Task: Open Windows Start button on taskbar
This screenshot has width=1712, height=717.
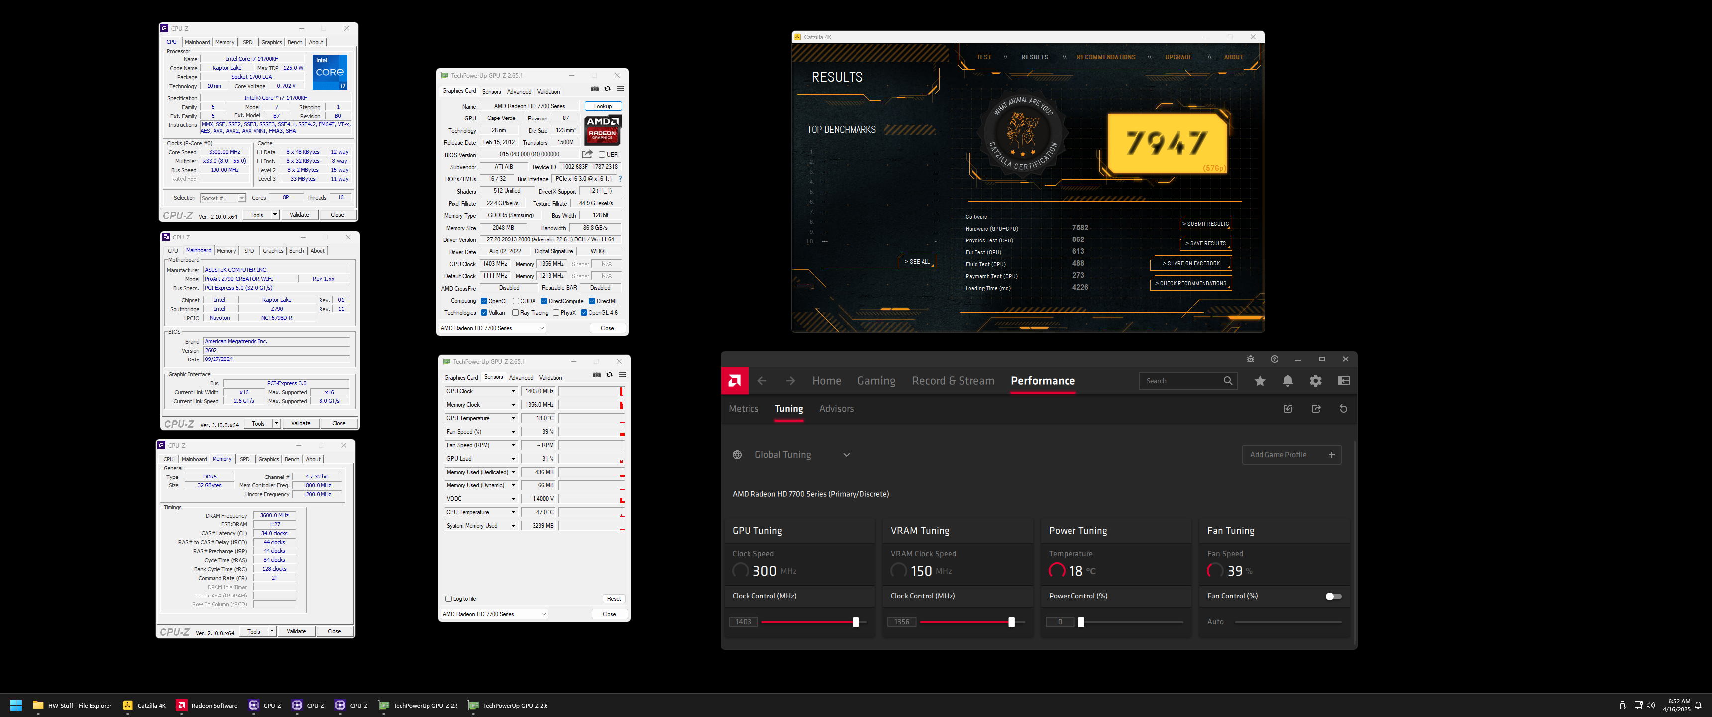Action: tap(16, 705)
